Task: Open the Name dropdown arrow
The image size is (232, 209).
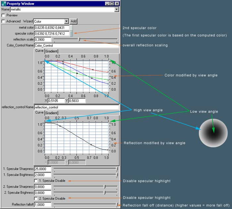Action: 117,10
